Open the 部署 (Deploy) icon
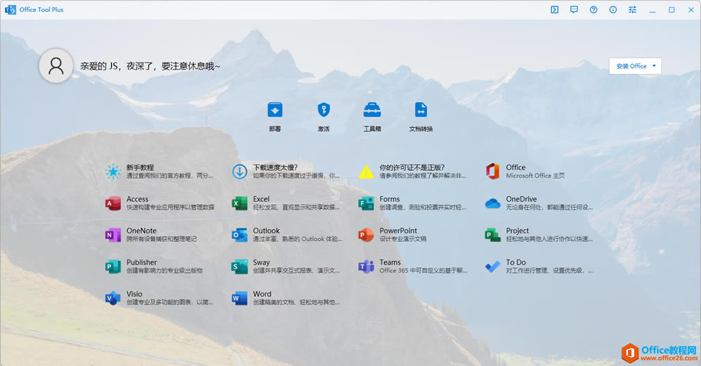701x366 pixels. (275, 110)
